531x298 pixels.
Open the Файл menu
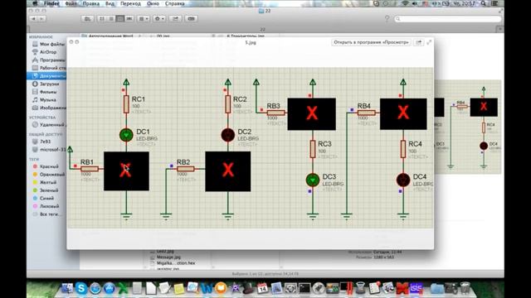[x=71, y=3]
